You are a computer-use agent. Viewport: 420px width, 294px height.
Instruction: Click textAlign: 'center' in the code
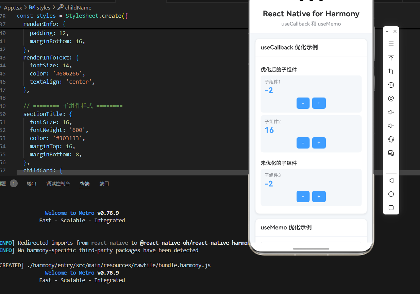62,82
